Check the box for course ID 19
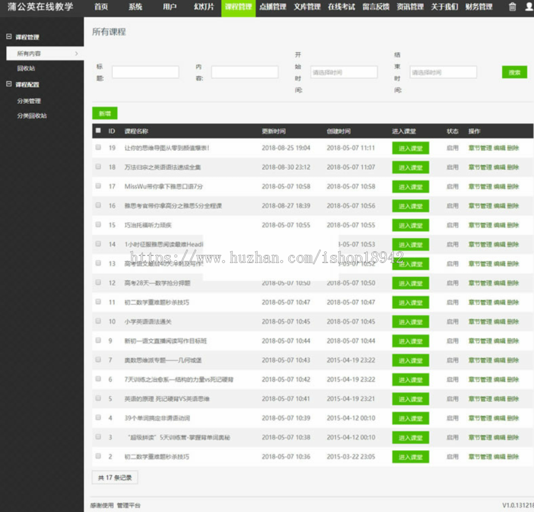This screenshot has width=534, height=512. point(98,147)
